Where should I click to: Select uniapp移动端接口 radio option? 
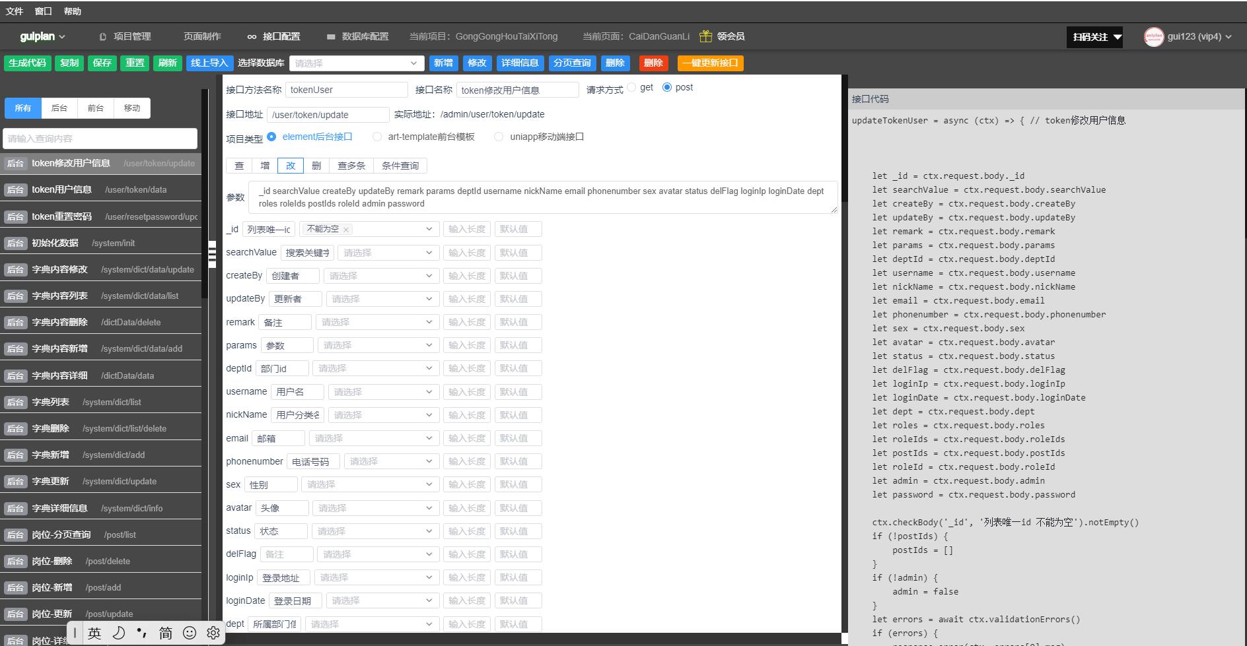(x=499, y=137)
